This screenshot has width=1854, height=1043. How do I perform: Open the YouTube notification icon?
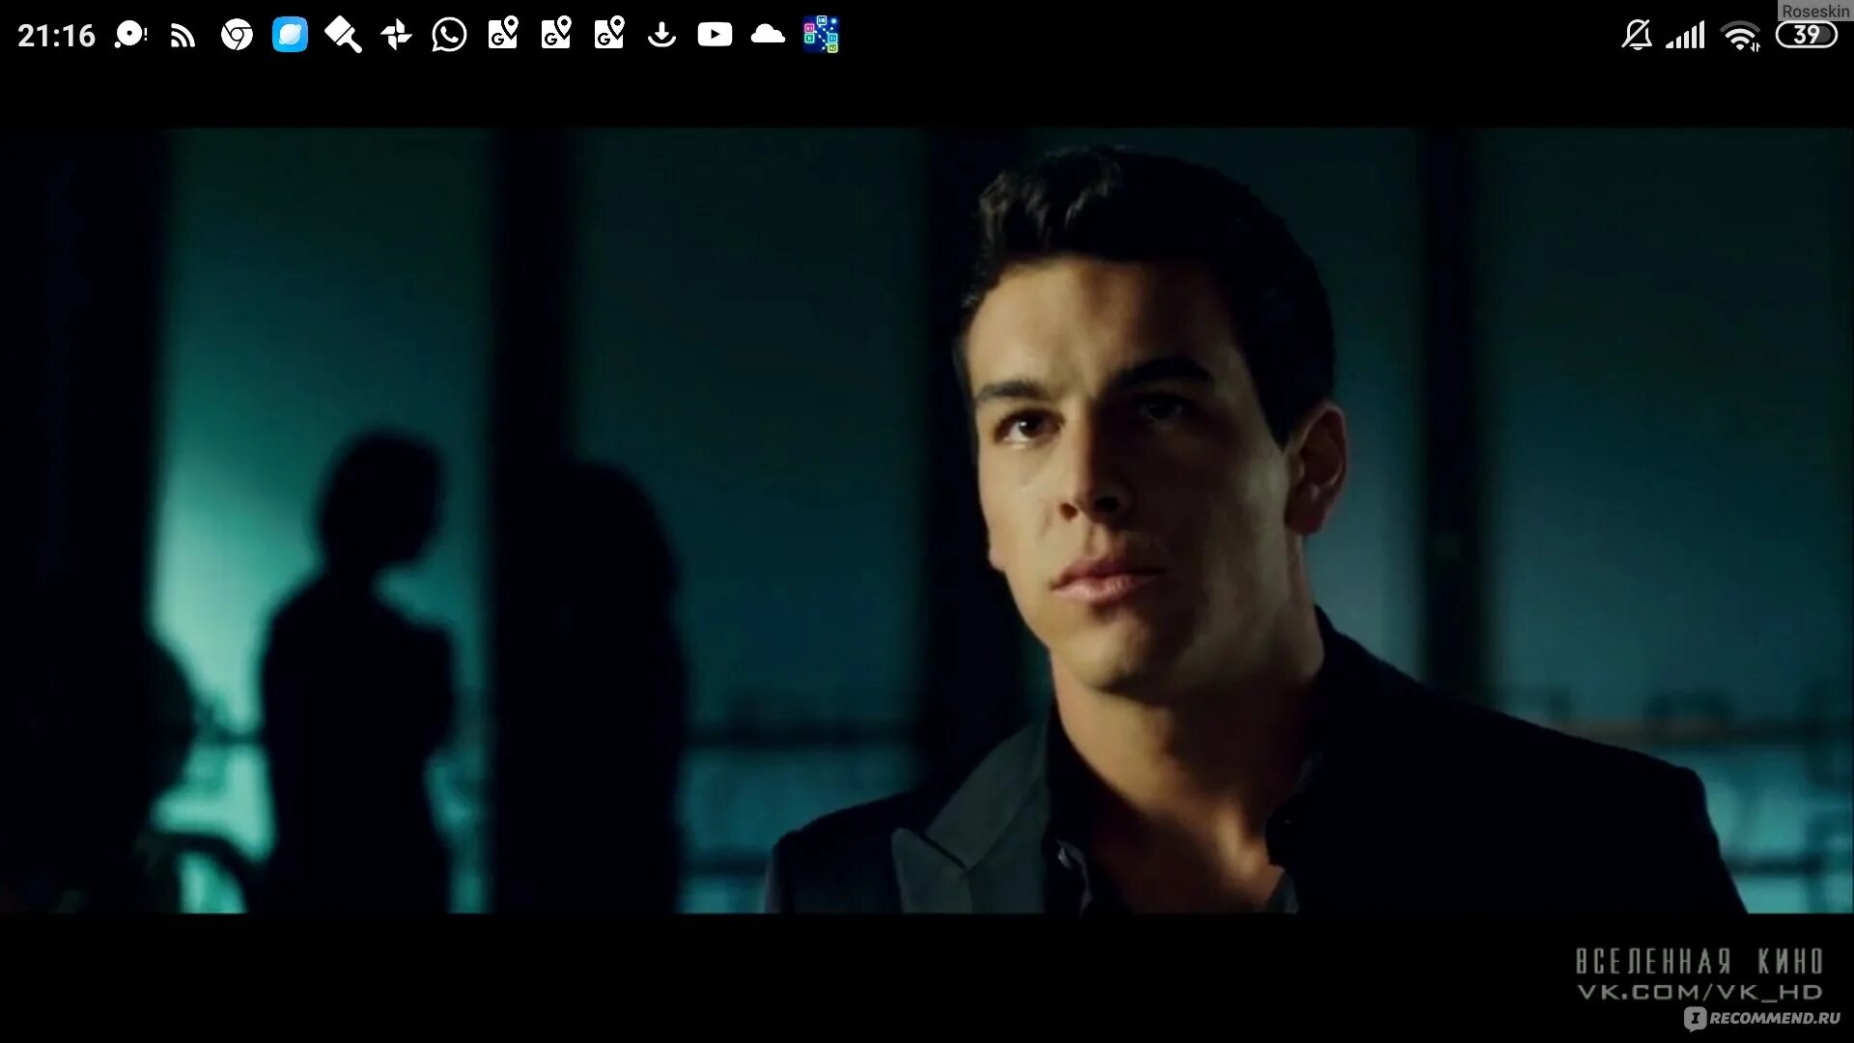(715, 35)
